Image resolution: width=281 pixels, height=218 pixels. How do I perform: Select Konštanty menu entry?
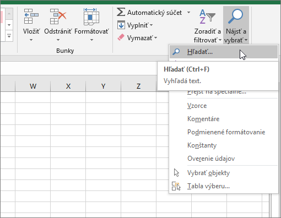224,145
